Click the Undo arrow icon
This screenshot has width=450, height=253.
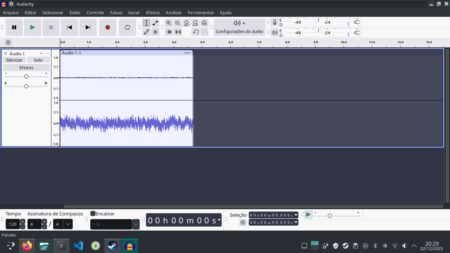pos(196,32)
